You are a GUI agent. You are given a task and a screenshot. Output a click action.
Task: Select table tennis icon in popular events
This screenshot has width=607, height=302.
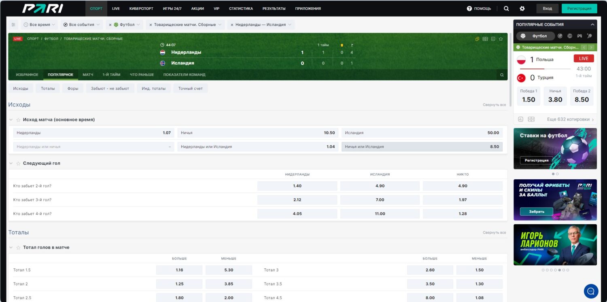tap(589, 36)
